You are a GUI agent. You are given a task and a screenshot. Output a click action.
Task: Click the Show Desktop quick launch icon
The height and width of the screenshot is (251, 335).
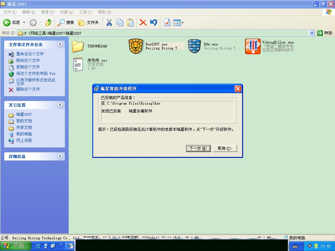click(x=46, y=246)
